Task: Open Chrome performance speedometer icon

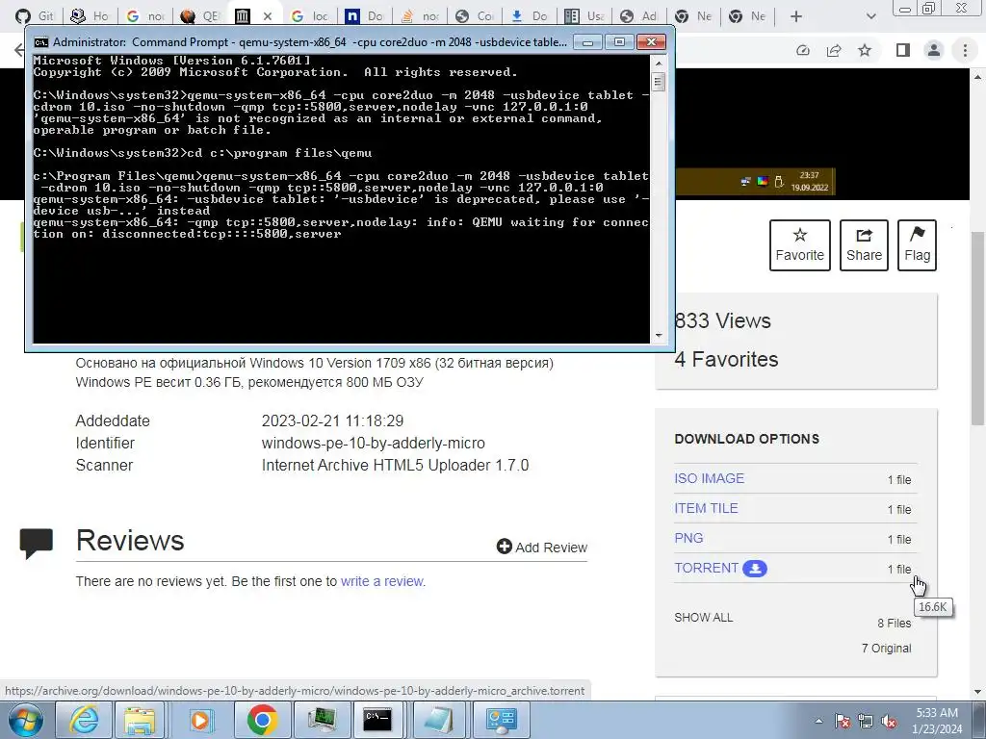Action: 803,50
